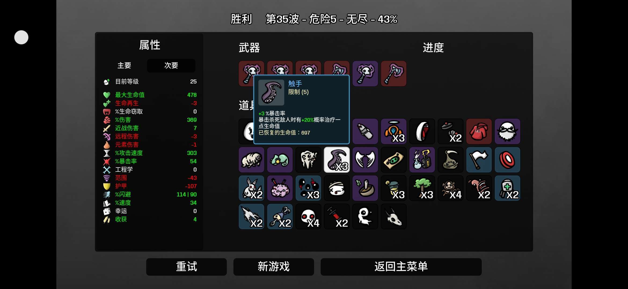Click the purple-background skull axe weapon
The width and height of the screenshot is (628, 289).
(x=365, y=74)
